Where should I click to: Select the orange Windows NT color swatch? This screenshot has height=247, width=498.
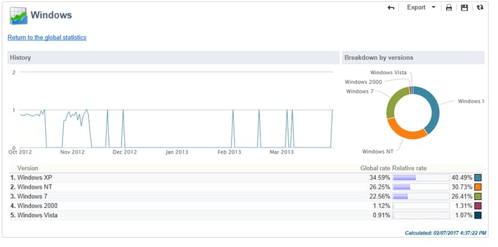click(477, 187)
